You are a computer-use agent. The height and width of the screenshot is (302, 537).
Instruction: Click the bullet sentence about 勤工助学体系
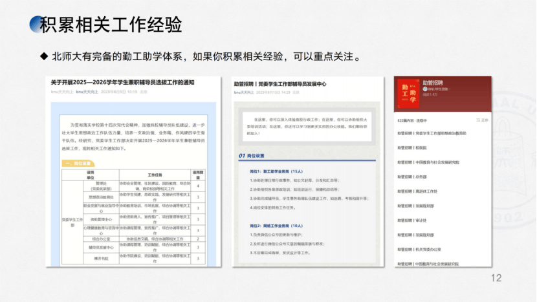click(x=207, y=56)
